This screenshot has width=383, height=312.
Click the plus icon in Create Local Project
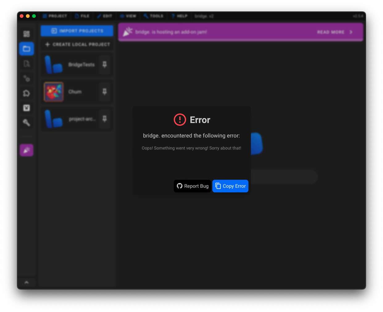tap(47, 44)
